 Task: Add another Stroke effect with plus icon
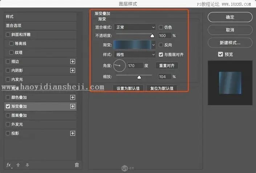pyautogui.click(x=73, y=61)
